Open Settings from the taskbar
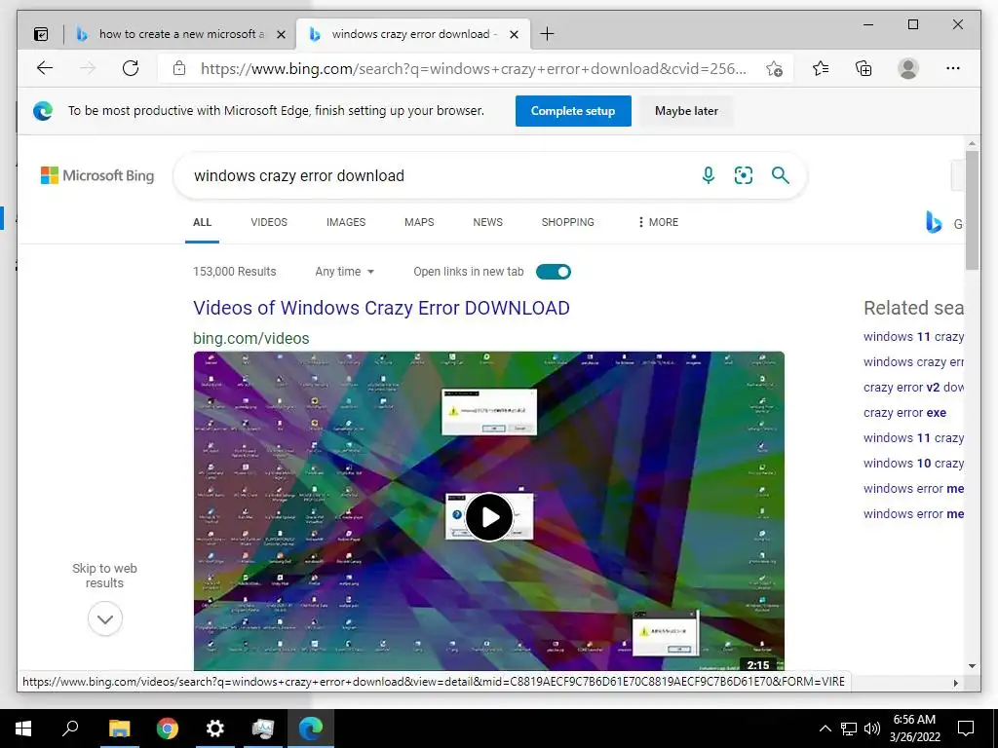Viewport: 998px width, 748px height. pyautogui.click(x=215, y=729)
